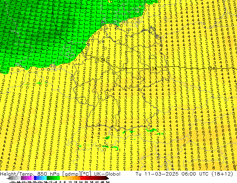This screenshot has height=183, width=237.
Task: Click the leftmost '134' contour label on the map
Action: [101, 60]
